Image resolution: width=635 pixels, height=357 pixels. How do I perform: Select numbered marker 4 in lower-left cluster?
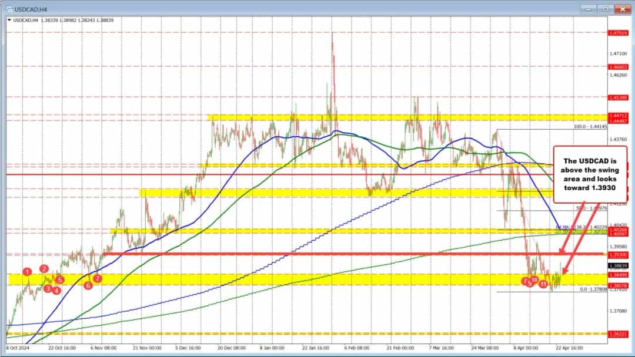tap(56, 290)
